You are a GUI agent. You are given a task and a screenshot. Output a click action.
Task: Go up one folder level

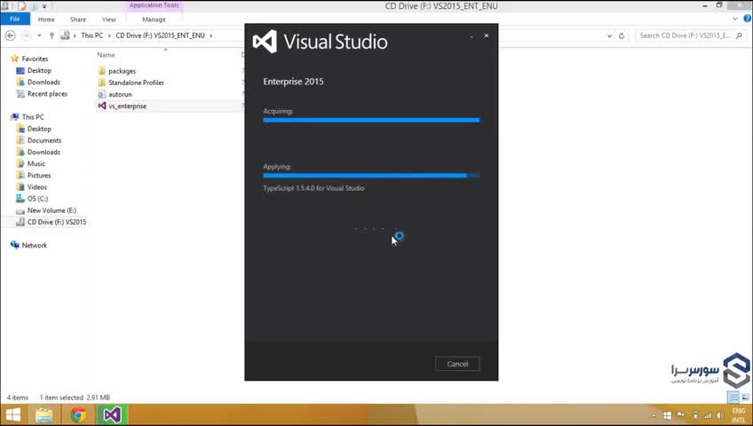click(x=52, y=35)
